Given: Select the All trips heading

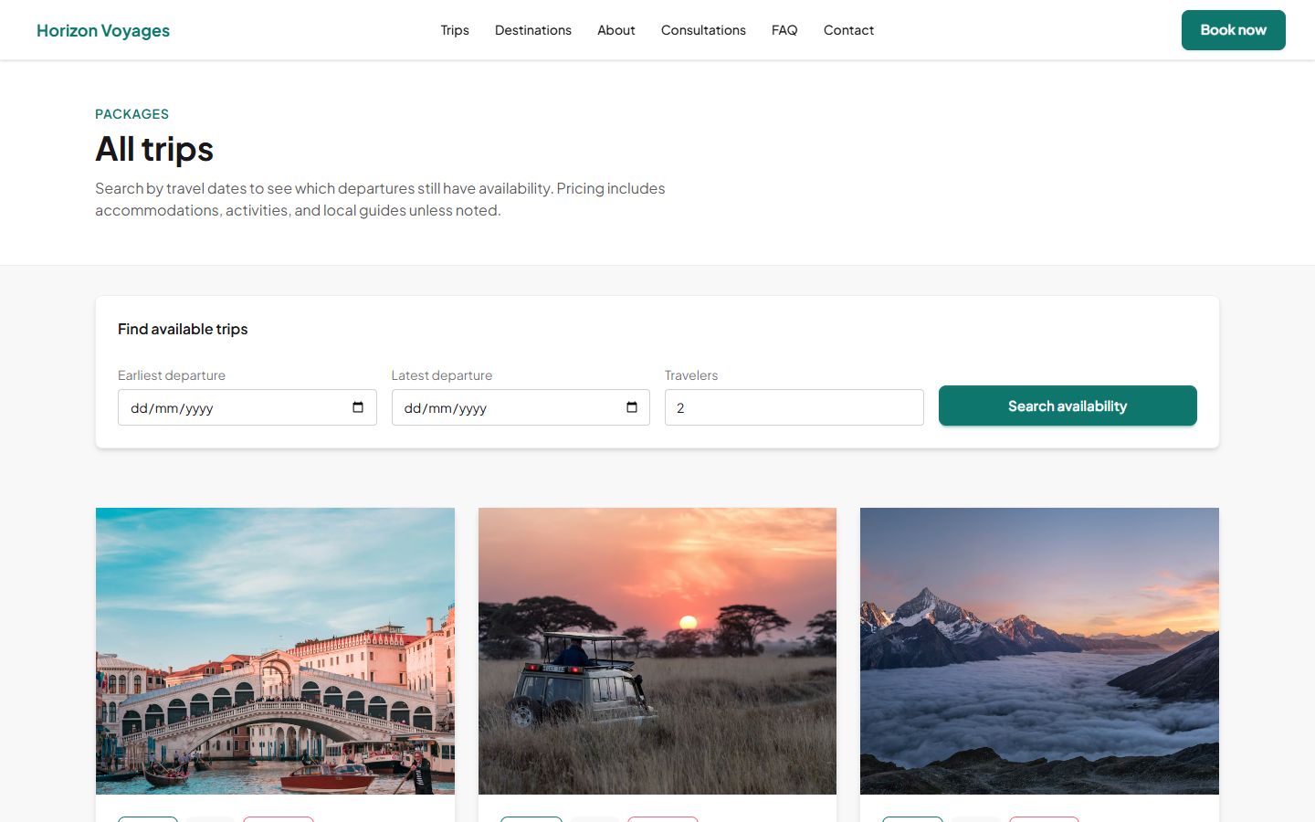Looking at the screenshot, I should click(154, 149).
